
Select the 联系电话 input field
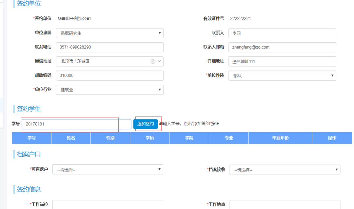point(109,47)
